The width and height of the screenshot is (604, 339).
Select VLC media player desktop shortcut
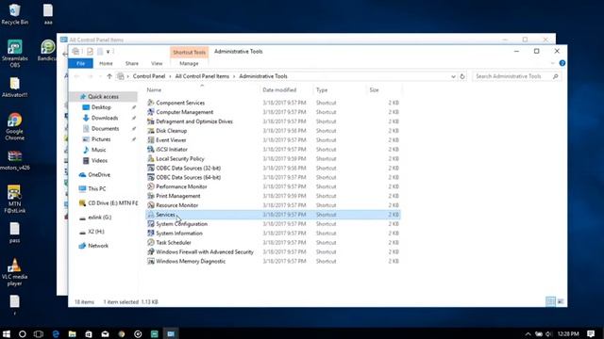(x=15, y=272)
